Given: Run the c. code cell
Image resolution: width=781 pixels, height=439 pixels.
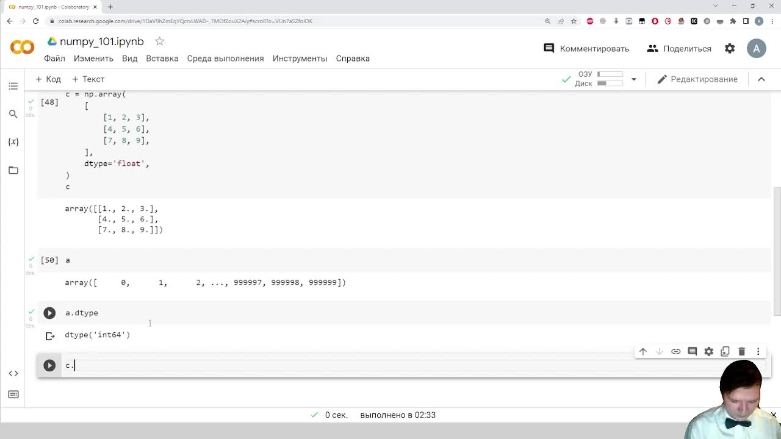Looking at the screenshot, I should pyautogui.click(x=49, y=365).
